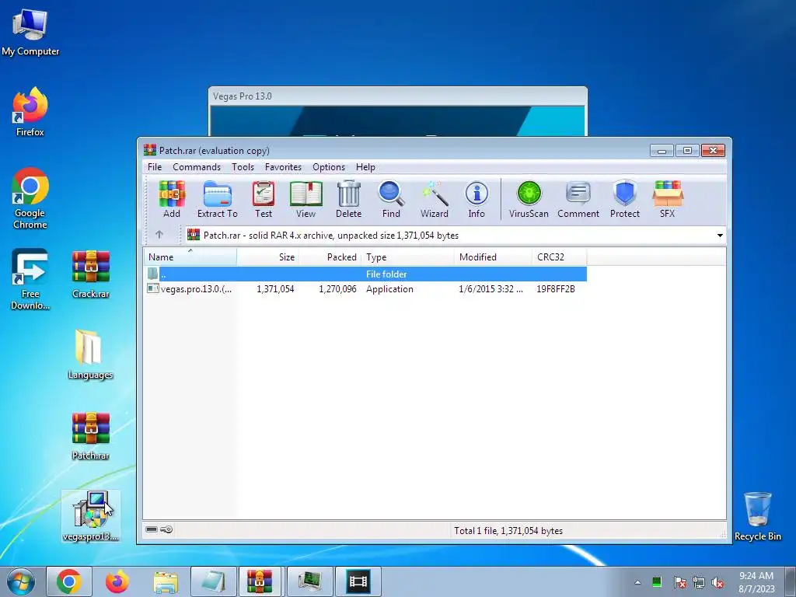This screenshot has height=597, width=796.
Task: Open the Windows Start menu
Action: 21,581
